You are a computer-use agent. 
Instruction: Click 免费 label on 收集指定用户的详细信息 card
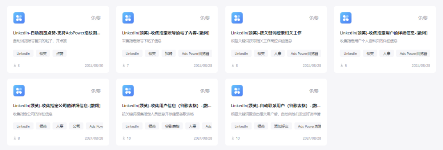tap(422, 18)
